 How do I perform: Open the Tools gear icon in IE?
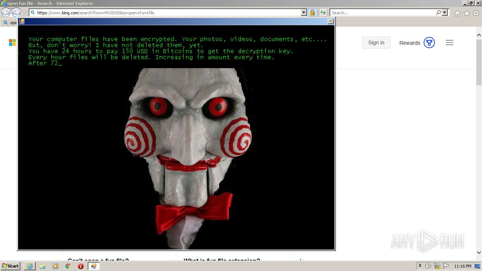pos(476,13)
